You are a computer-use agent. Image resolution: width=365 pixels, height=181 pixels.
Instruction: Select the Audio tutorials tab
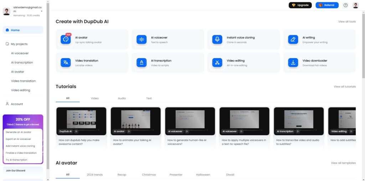(122, 98)
